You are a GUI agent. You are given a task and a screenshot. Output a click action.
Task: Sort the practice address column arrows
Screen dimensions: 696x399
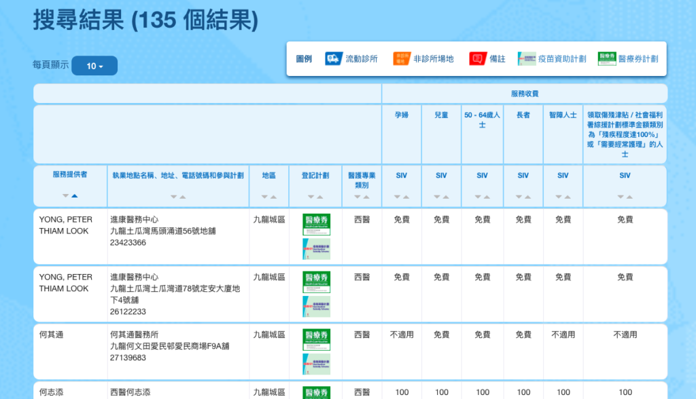click(178, 197)
